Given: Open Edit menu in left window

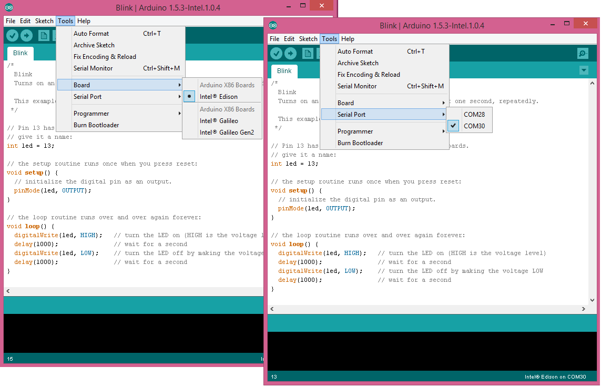Looking at the screenshot, I should pos(25,21).
